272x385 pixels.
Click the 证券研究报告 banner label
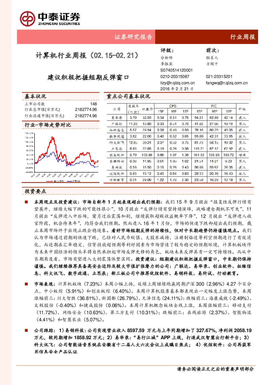click(x=134, y=37)
